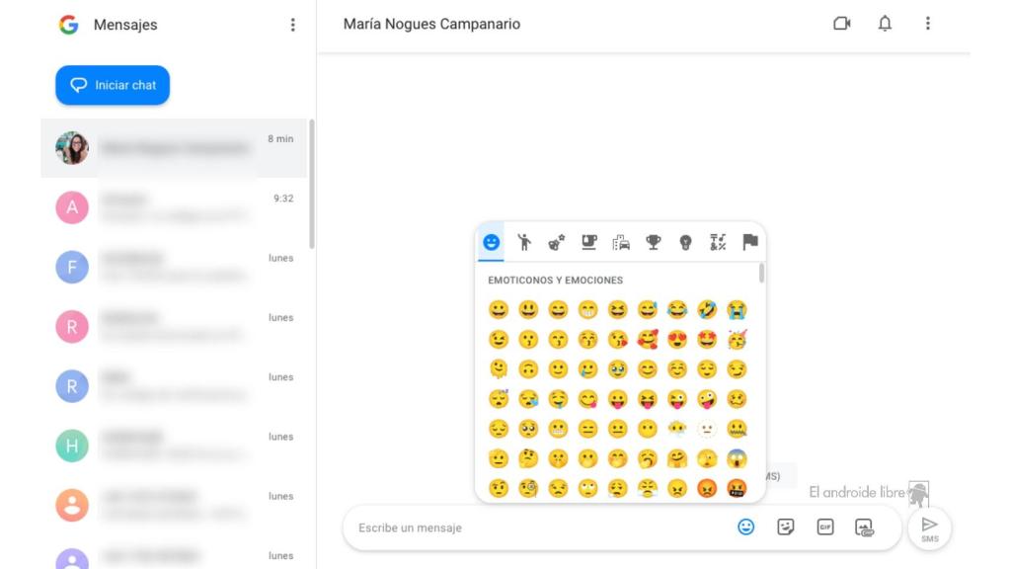Click the emoji panel scrollbar
This screenshot has height=569, width=1011.
click(x=761, y=273)
